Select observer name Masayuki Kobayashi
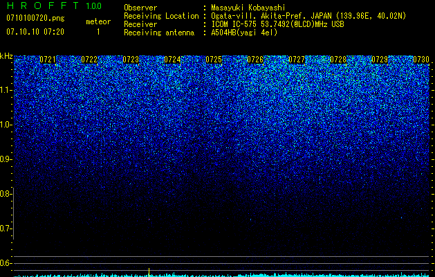This screenshot has width=435, height=277. pyautogui.click(x=248, y=8)
